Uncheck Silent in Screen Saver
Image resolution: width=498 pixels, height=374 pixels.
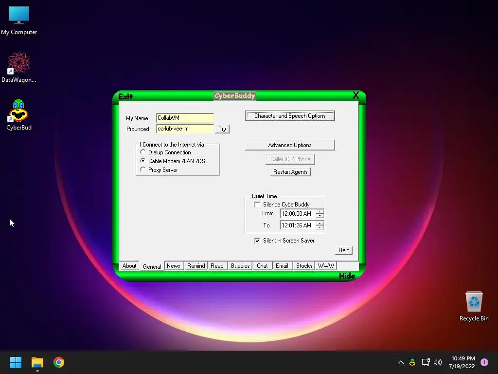pos(257,241)
